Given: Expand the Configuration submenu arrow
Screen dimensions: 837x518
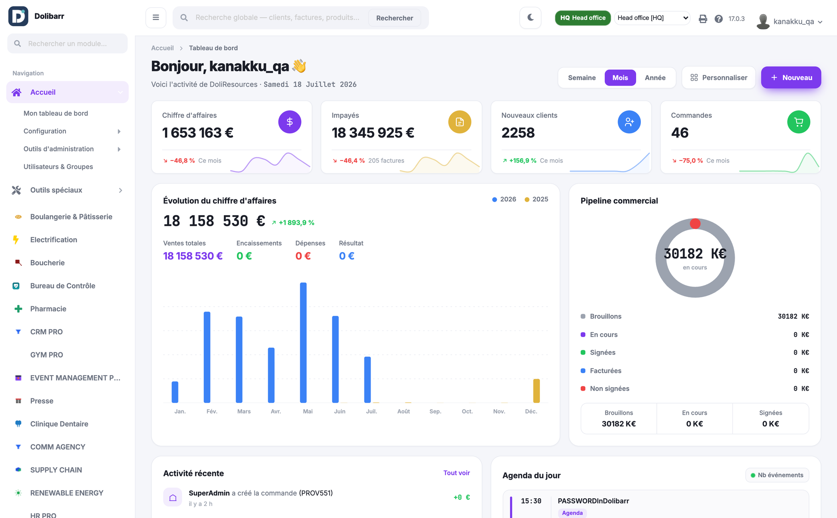Looking at the screenshot, I should (119, 131).
